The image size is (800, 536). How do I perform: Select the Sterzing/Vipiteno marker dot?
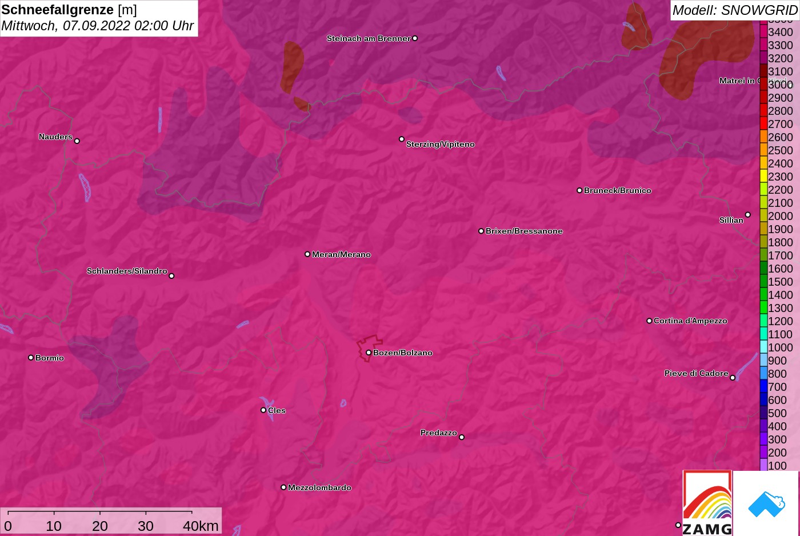click(x=402, y=139)
